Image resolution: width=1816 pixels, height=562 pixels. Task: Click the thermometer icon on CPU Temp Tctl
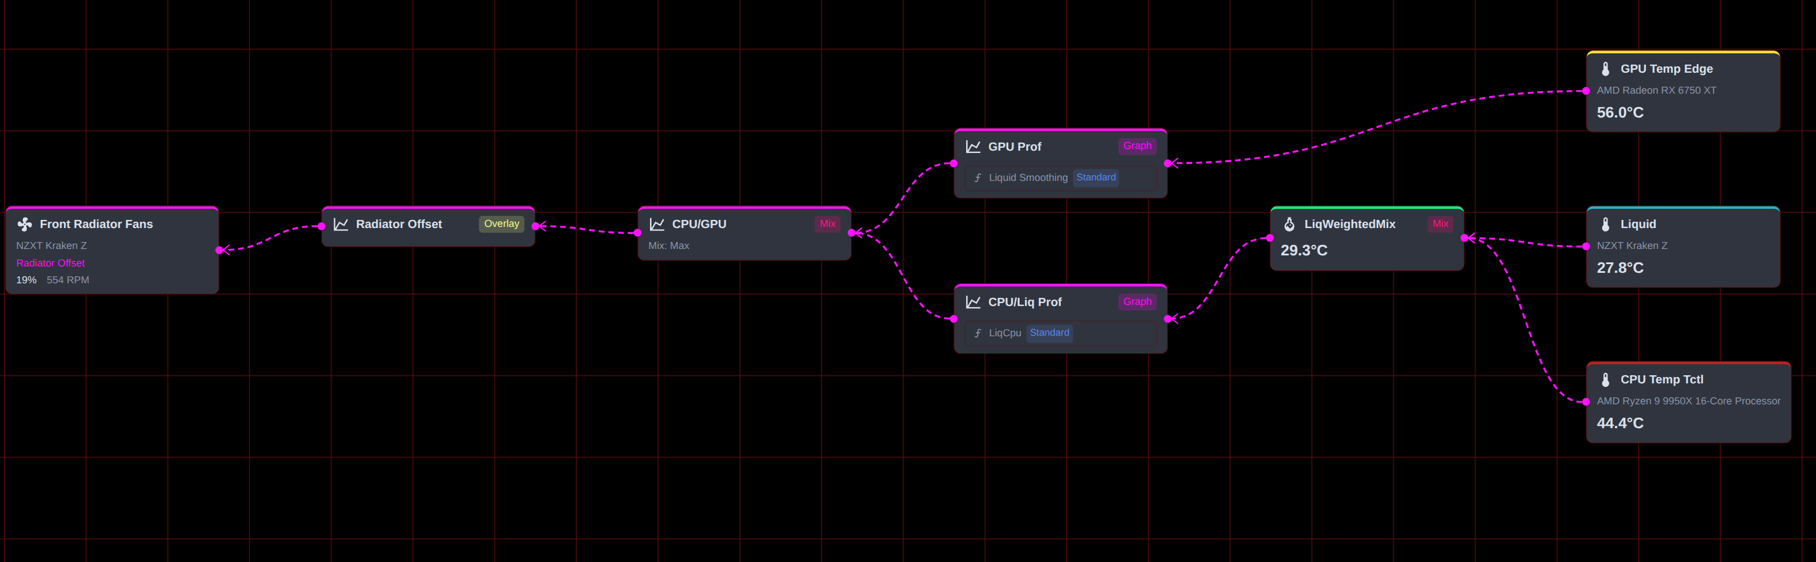coord(1605,379)
